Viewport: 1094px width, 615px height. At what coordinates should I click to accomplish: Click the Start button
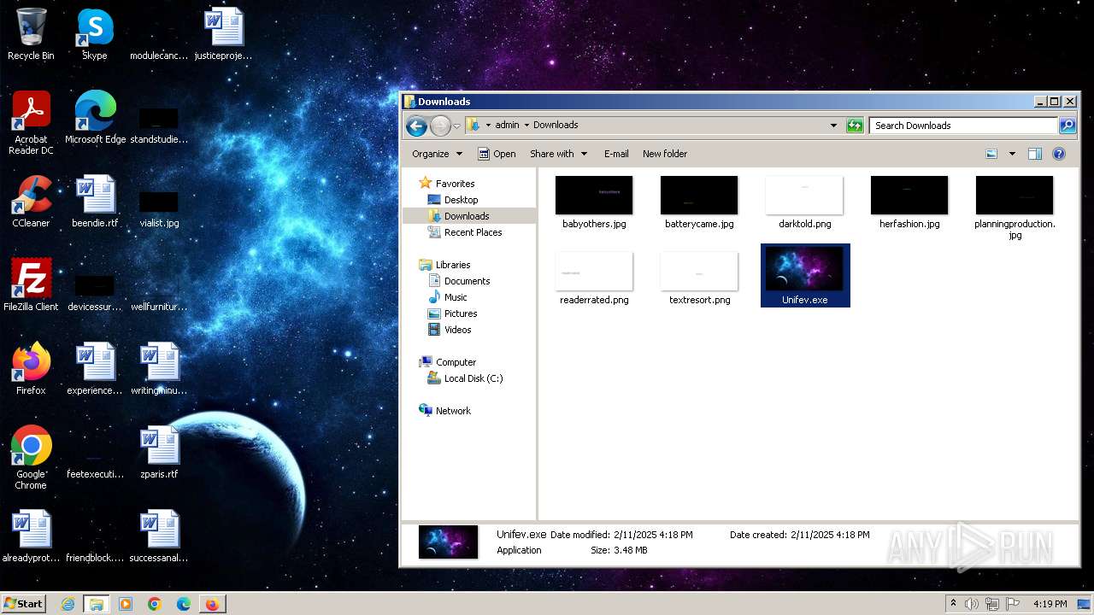(24, 604)
